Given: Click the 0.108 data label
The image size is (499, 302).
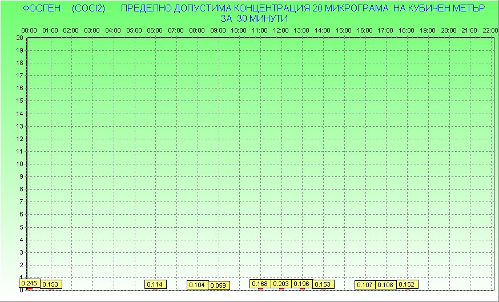Looking at the screenshot, I should click(x=386, y=285).
